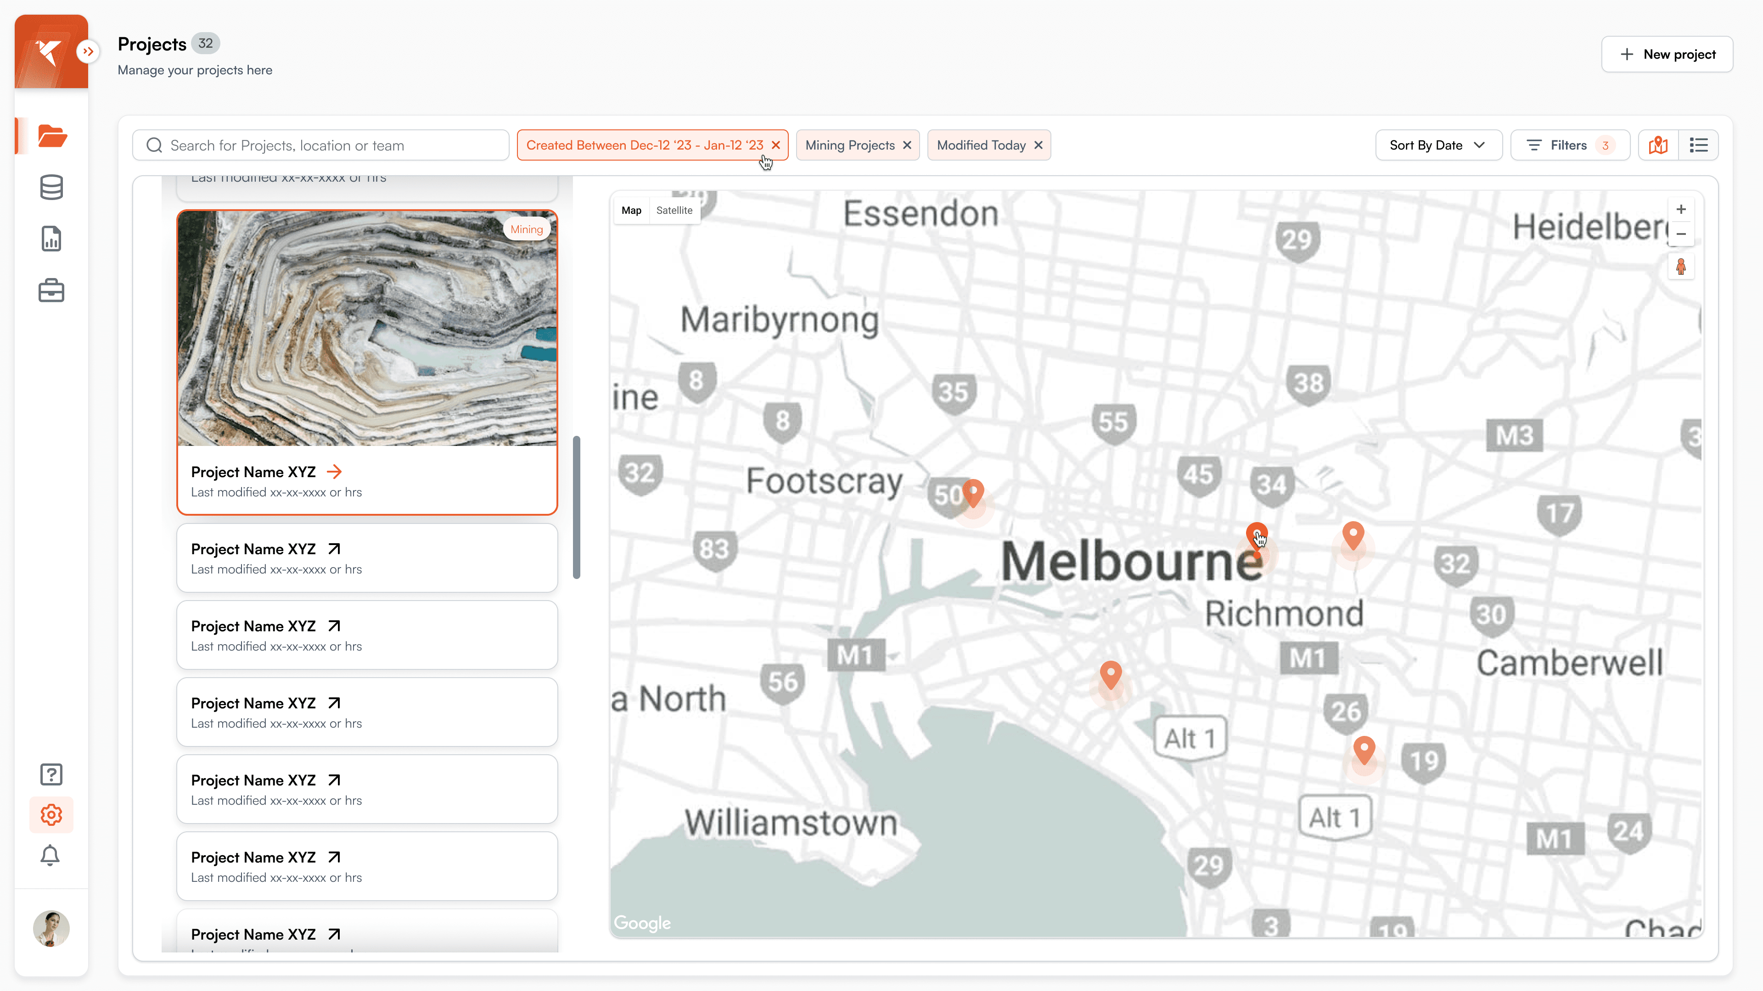Remove the Modified Today filter chip

click(x=1038, y=145)
